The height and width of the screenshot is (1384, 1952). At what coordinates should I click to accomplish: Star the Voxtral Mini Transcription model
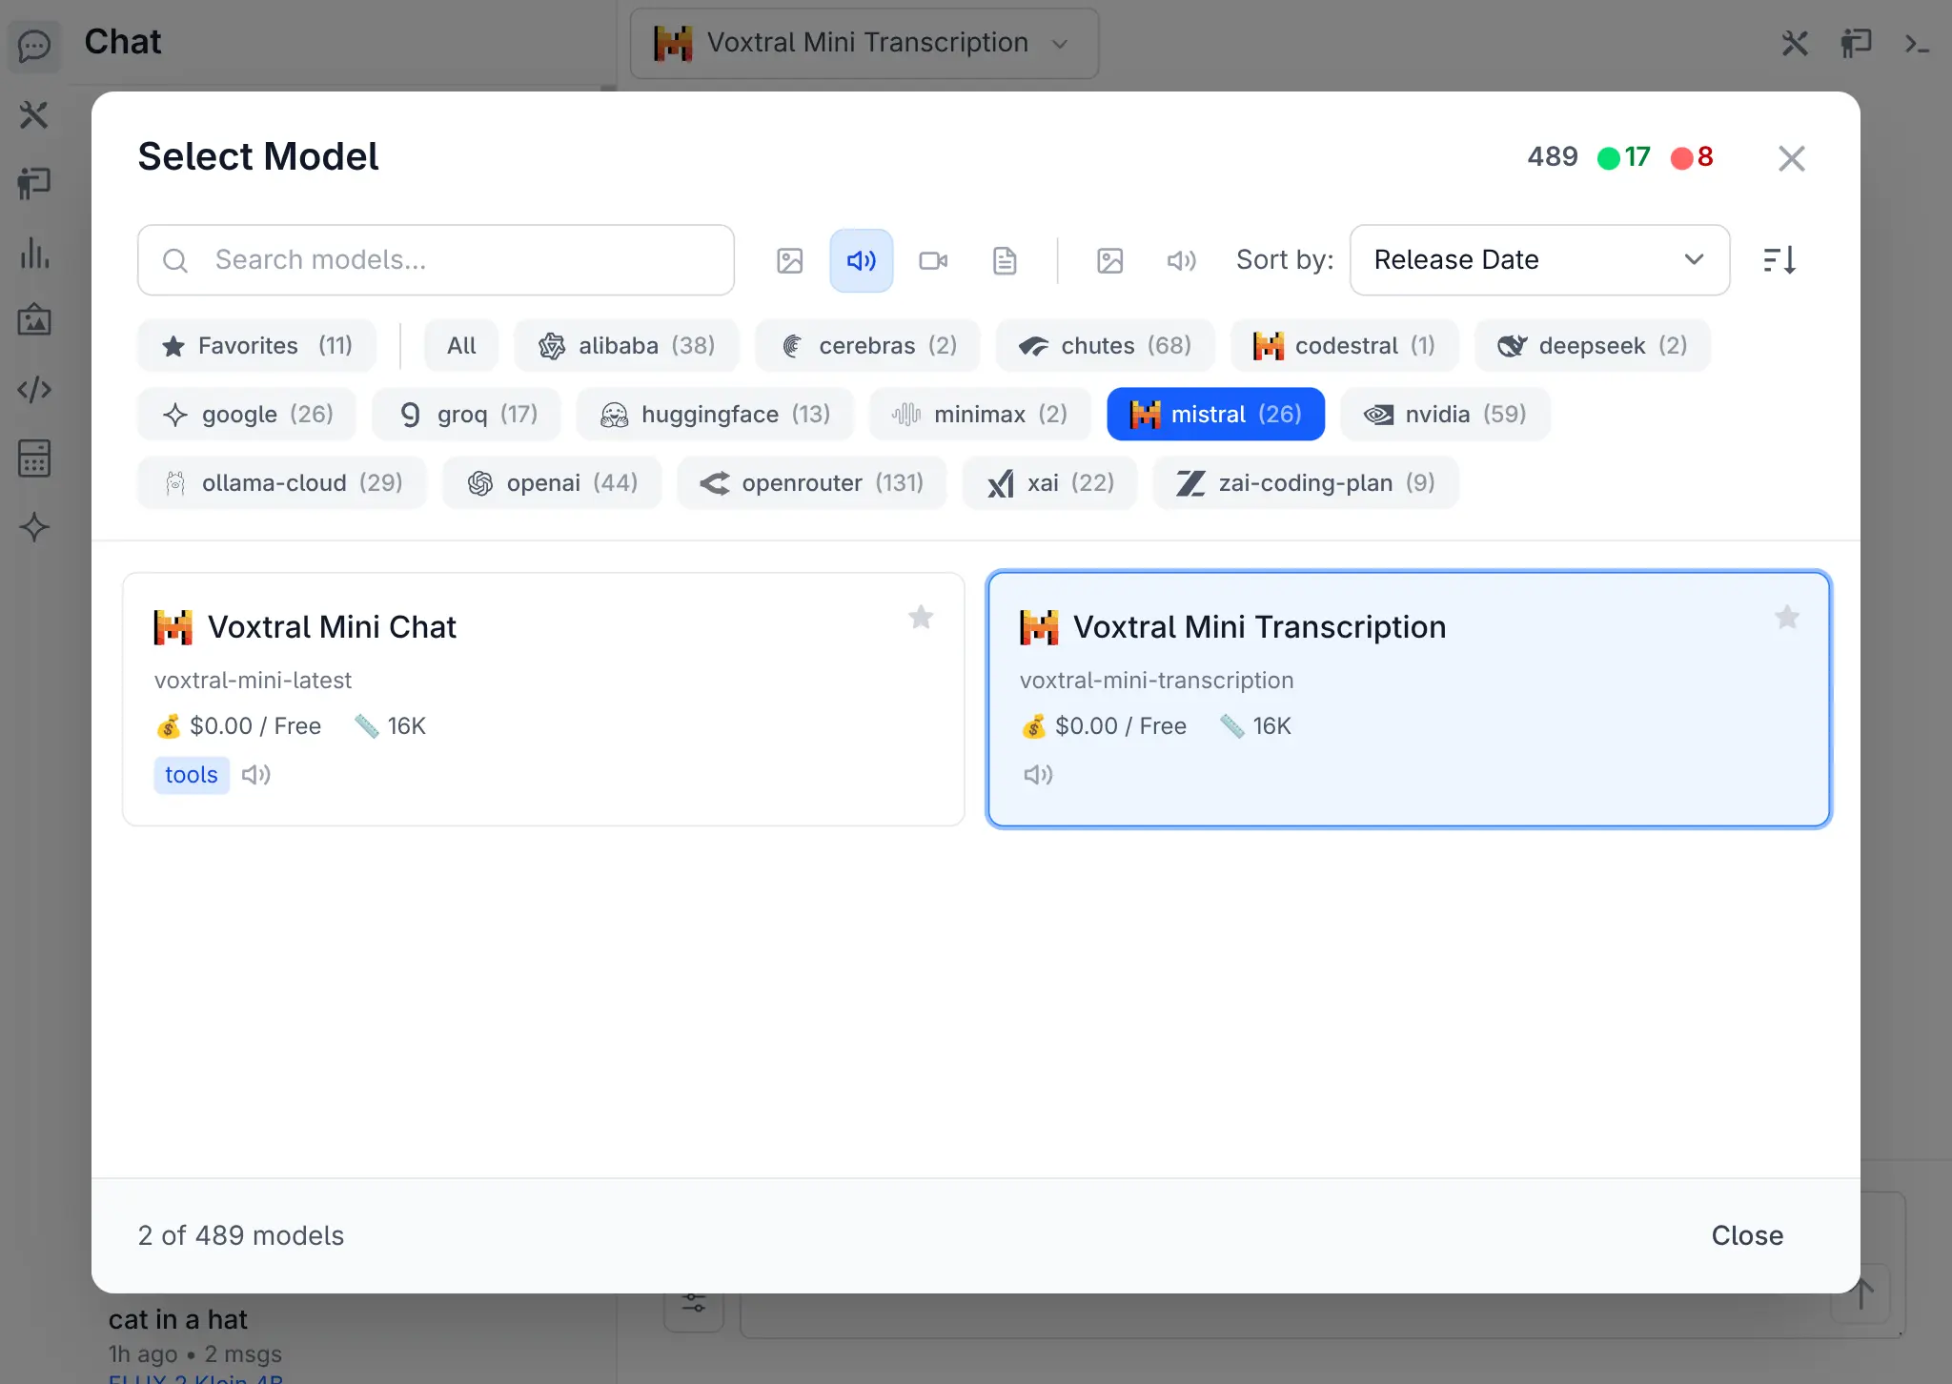(1787, 618)
